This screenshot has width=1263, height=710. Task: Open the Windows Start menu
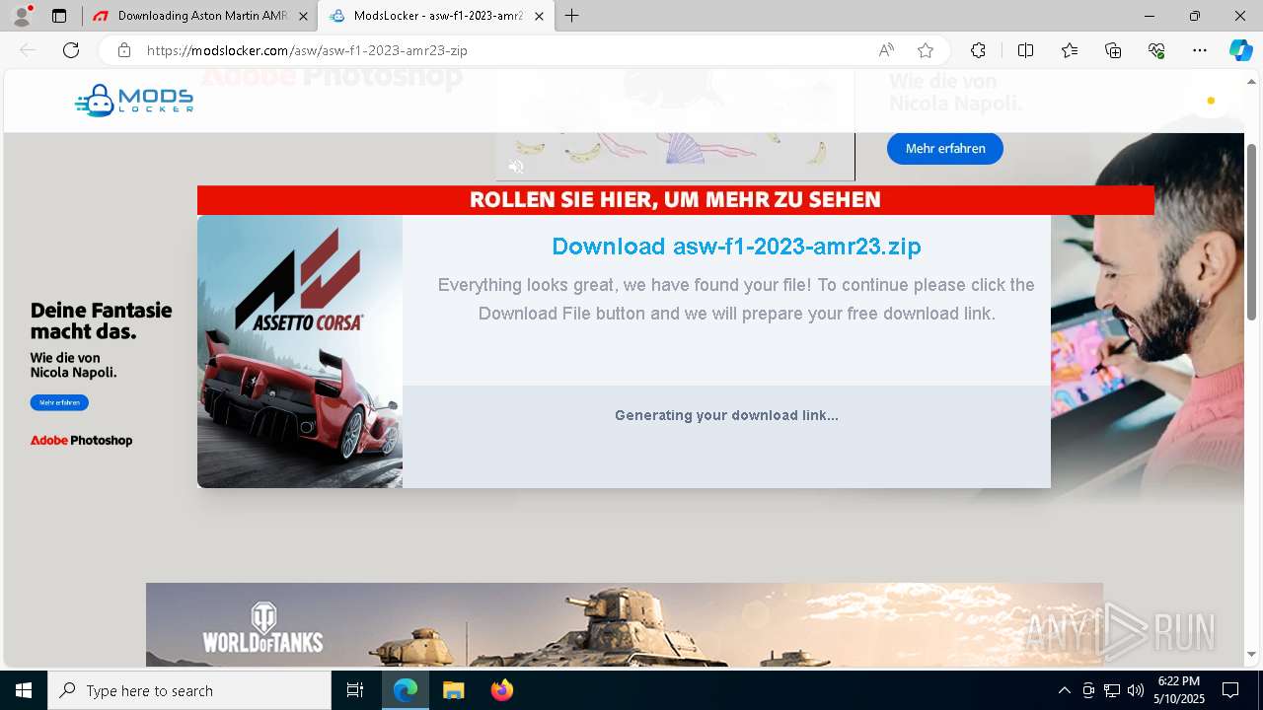click(x=24, y=690)
